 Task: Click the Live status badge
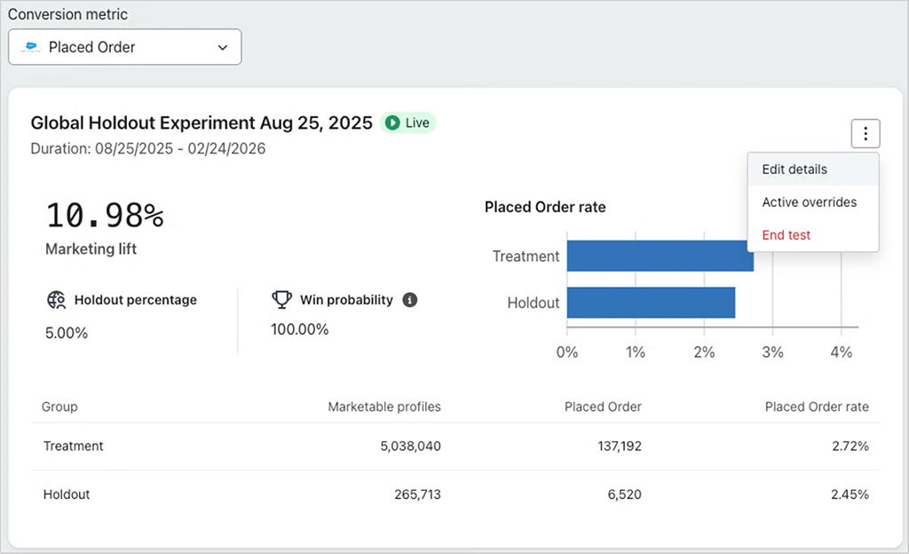click(408, 123)
